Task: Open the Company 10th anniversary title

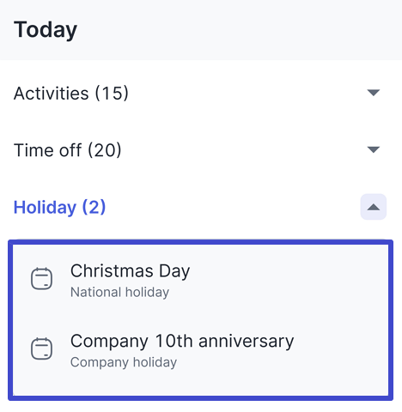Action: pyautogui.click(x=182, y=341)
